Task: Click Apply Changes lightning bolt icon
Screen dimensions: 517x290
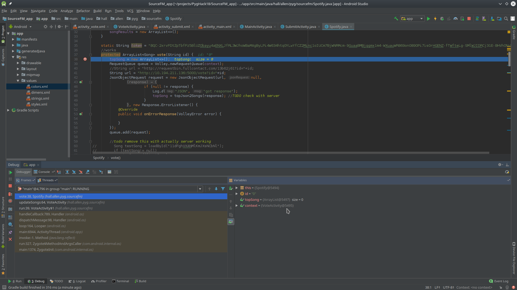Action: point(435,19)
